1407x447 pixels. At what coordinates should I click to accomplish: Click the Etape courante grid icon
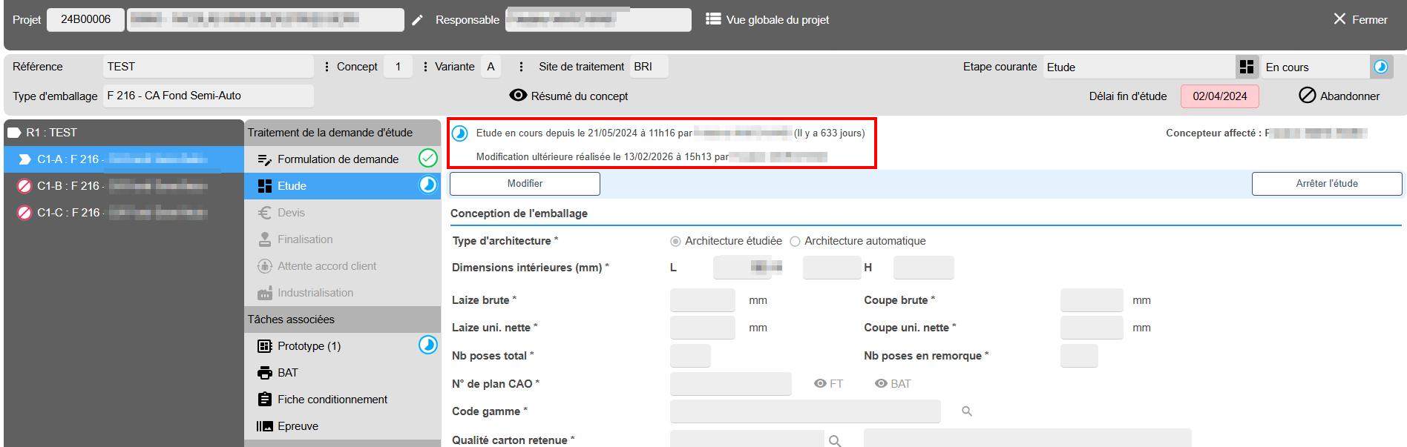coord(1247,67)
